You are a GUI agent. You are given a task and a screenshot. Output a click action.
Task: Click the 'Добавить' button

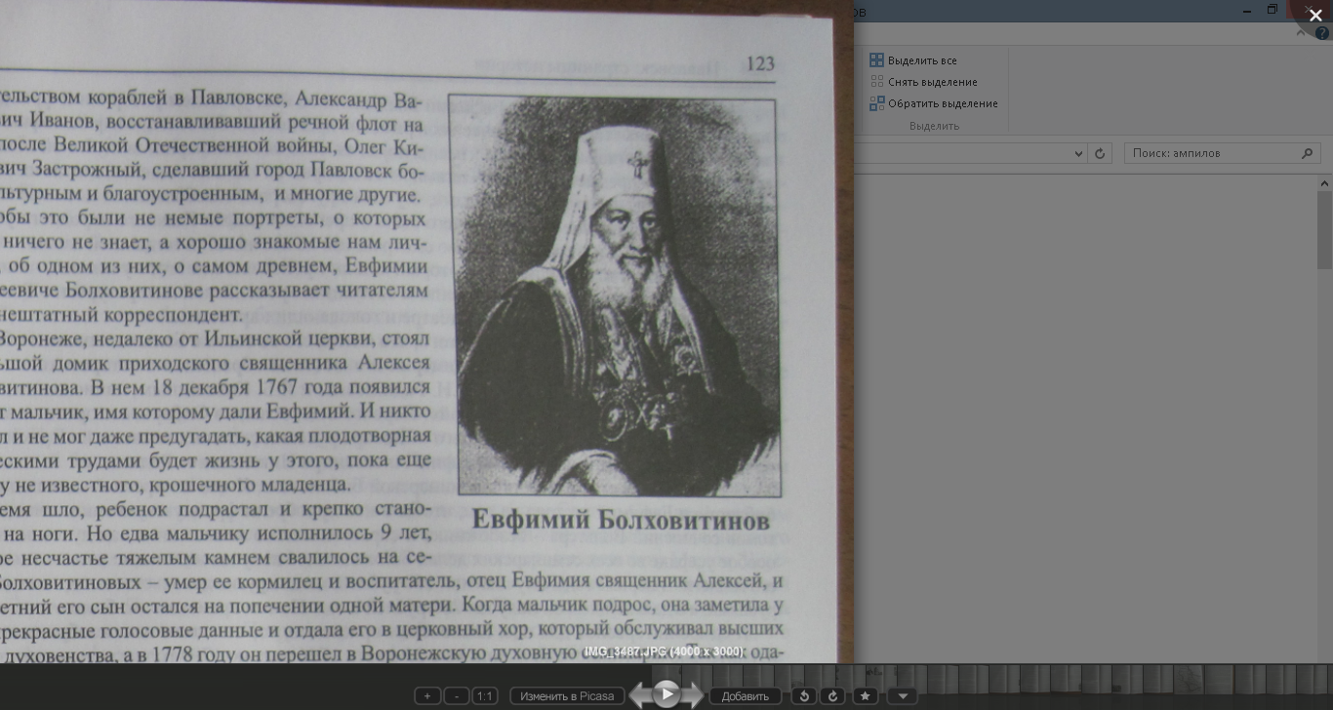tap(746, 695)
